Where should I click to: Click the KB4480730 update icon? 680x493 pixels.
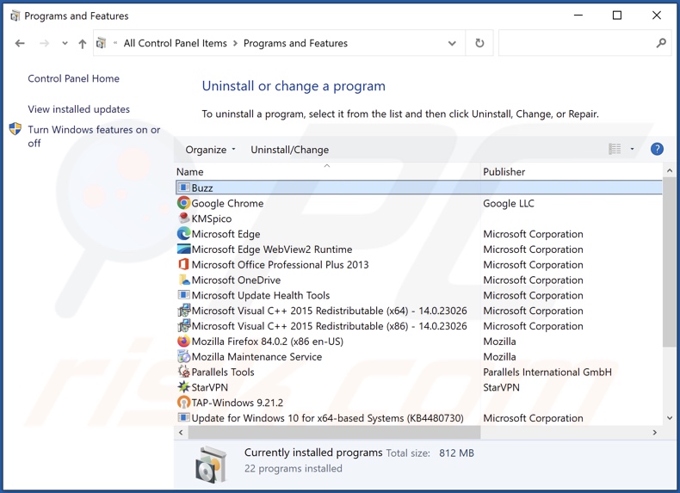coord(184,417)
